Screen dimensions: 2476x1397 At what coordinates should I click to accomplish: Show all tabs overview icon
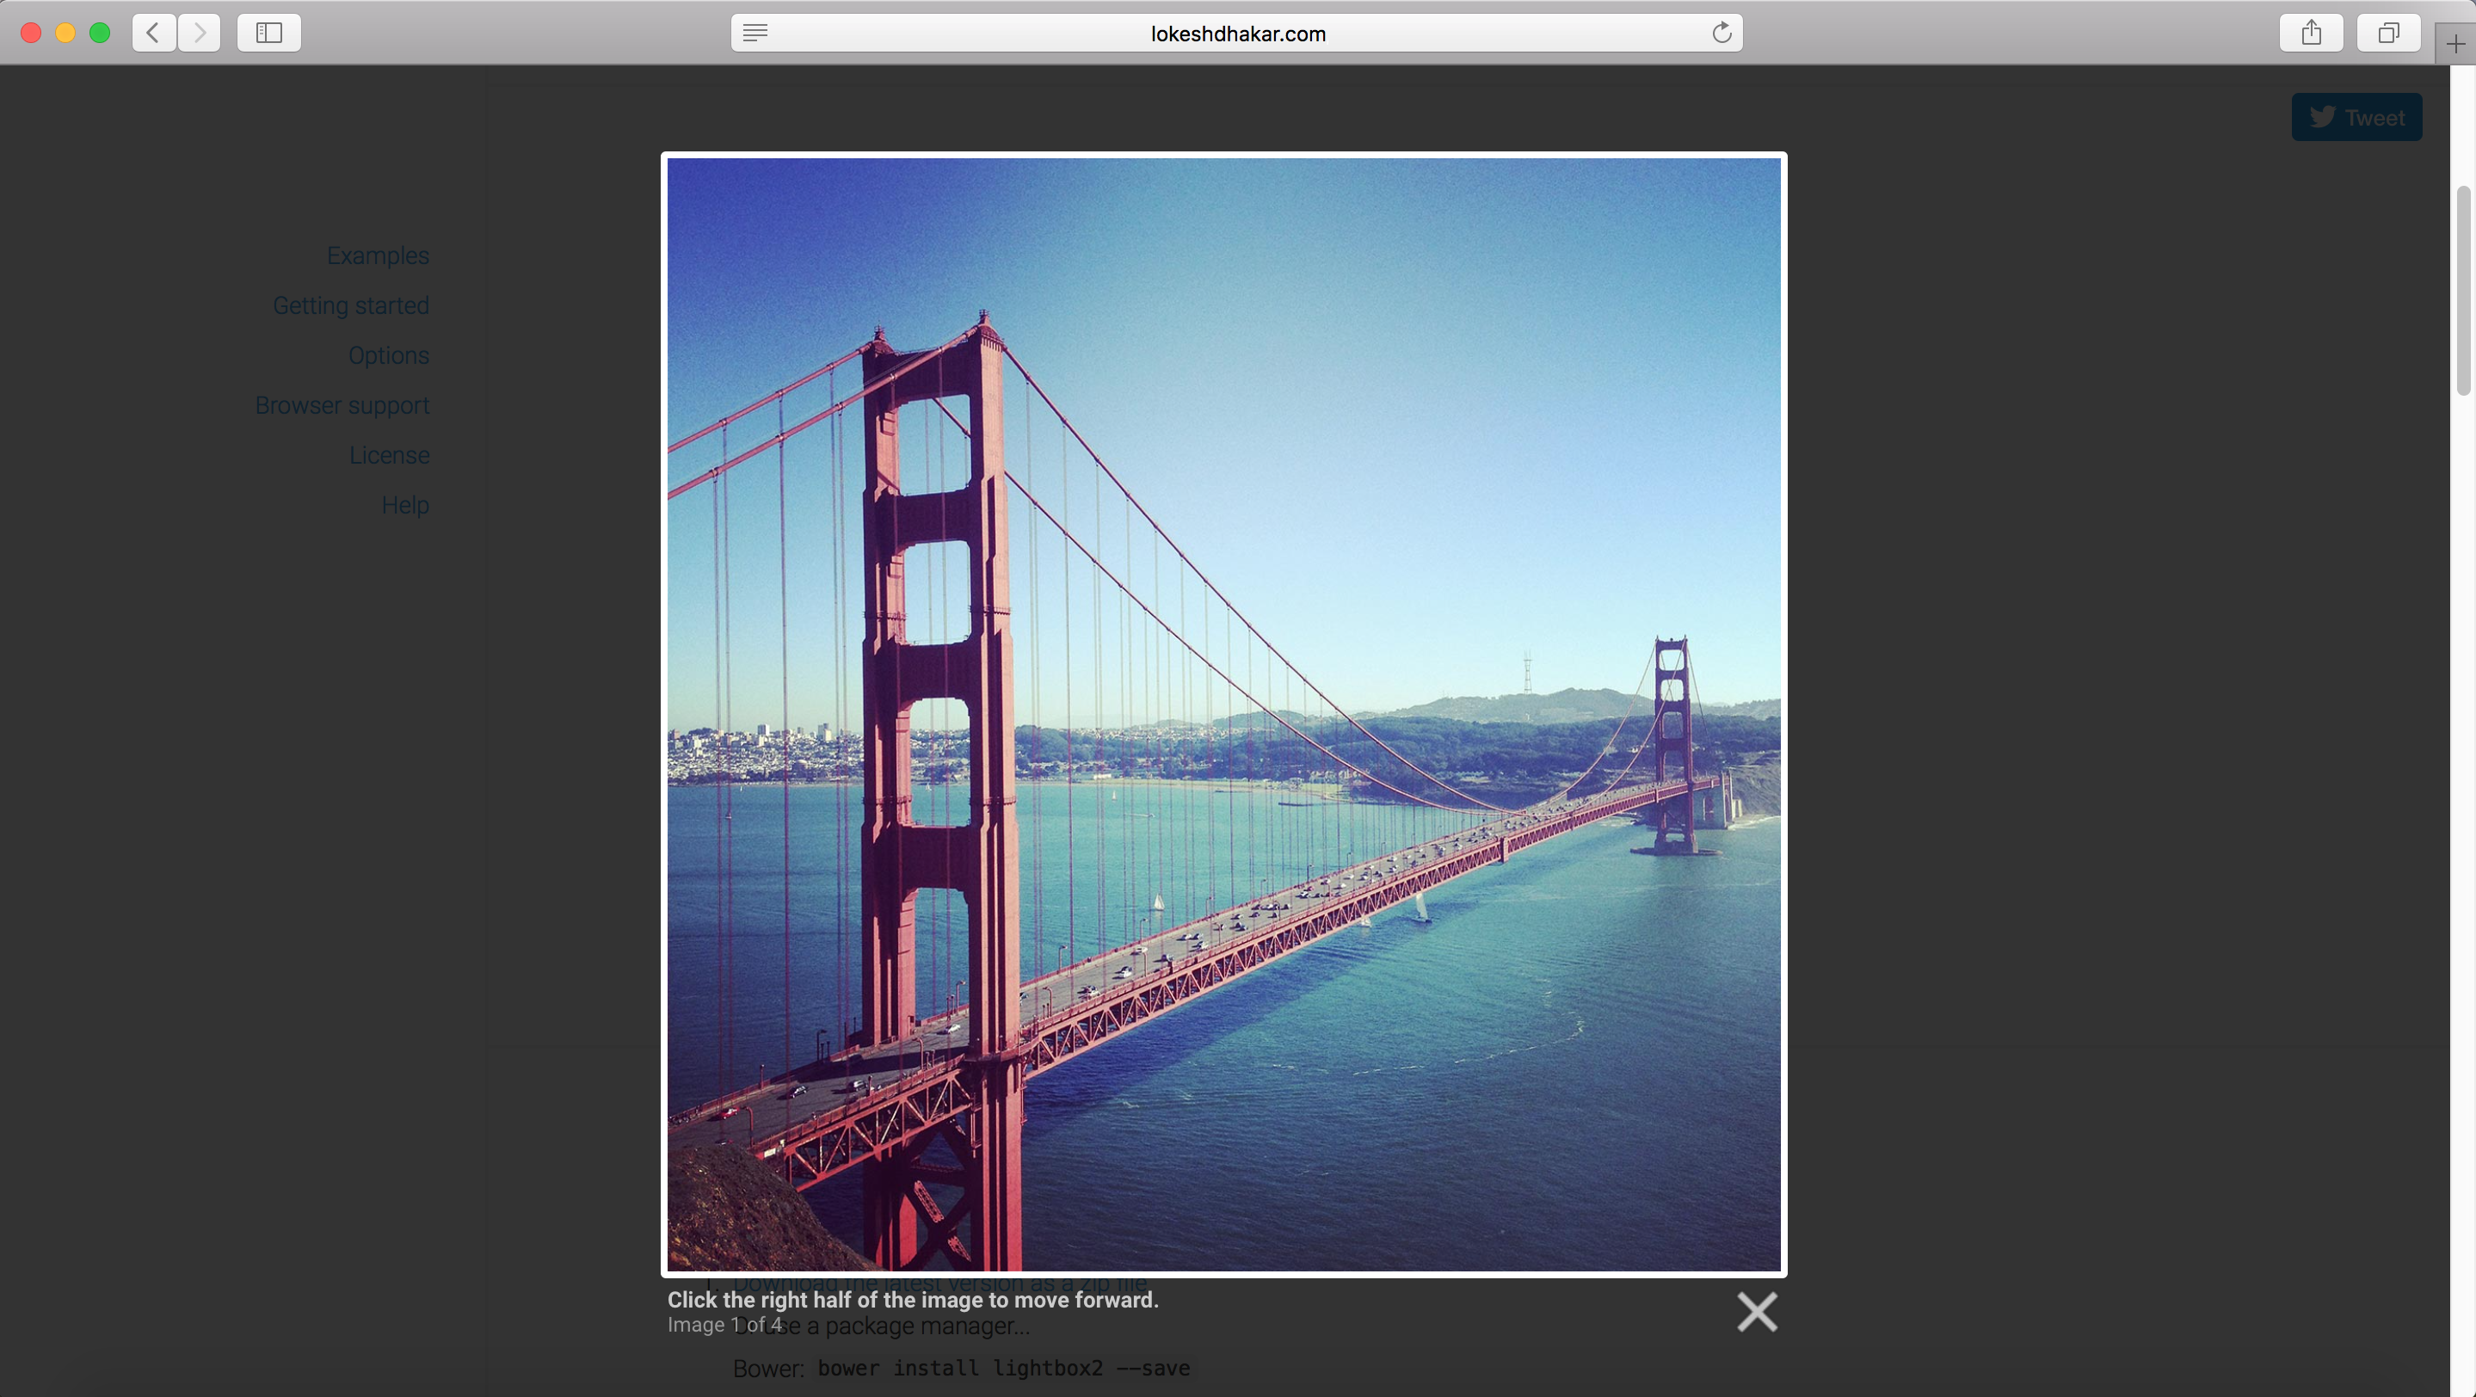2387,33
